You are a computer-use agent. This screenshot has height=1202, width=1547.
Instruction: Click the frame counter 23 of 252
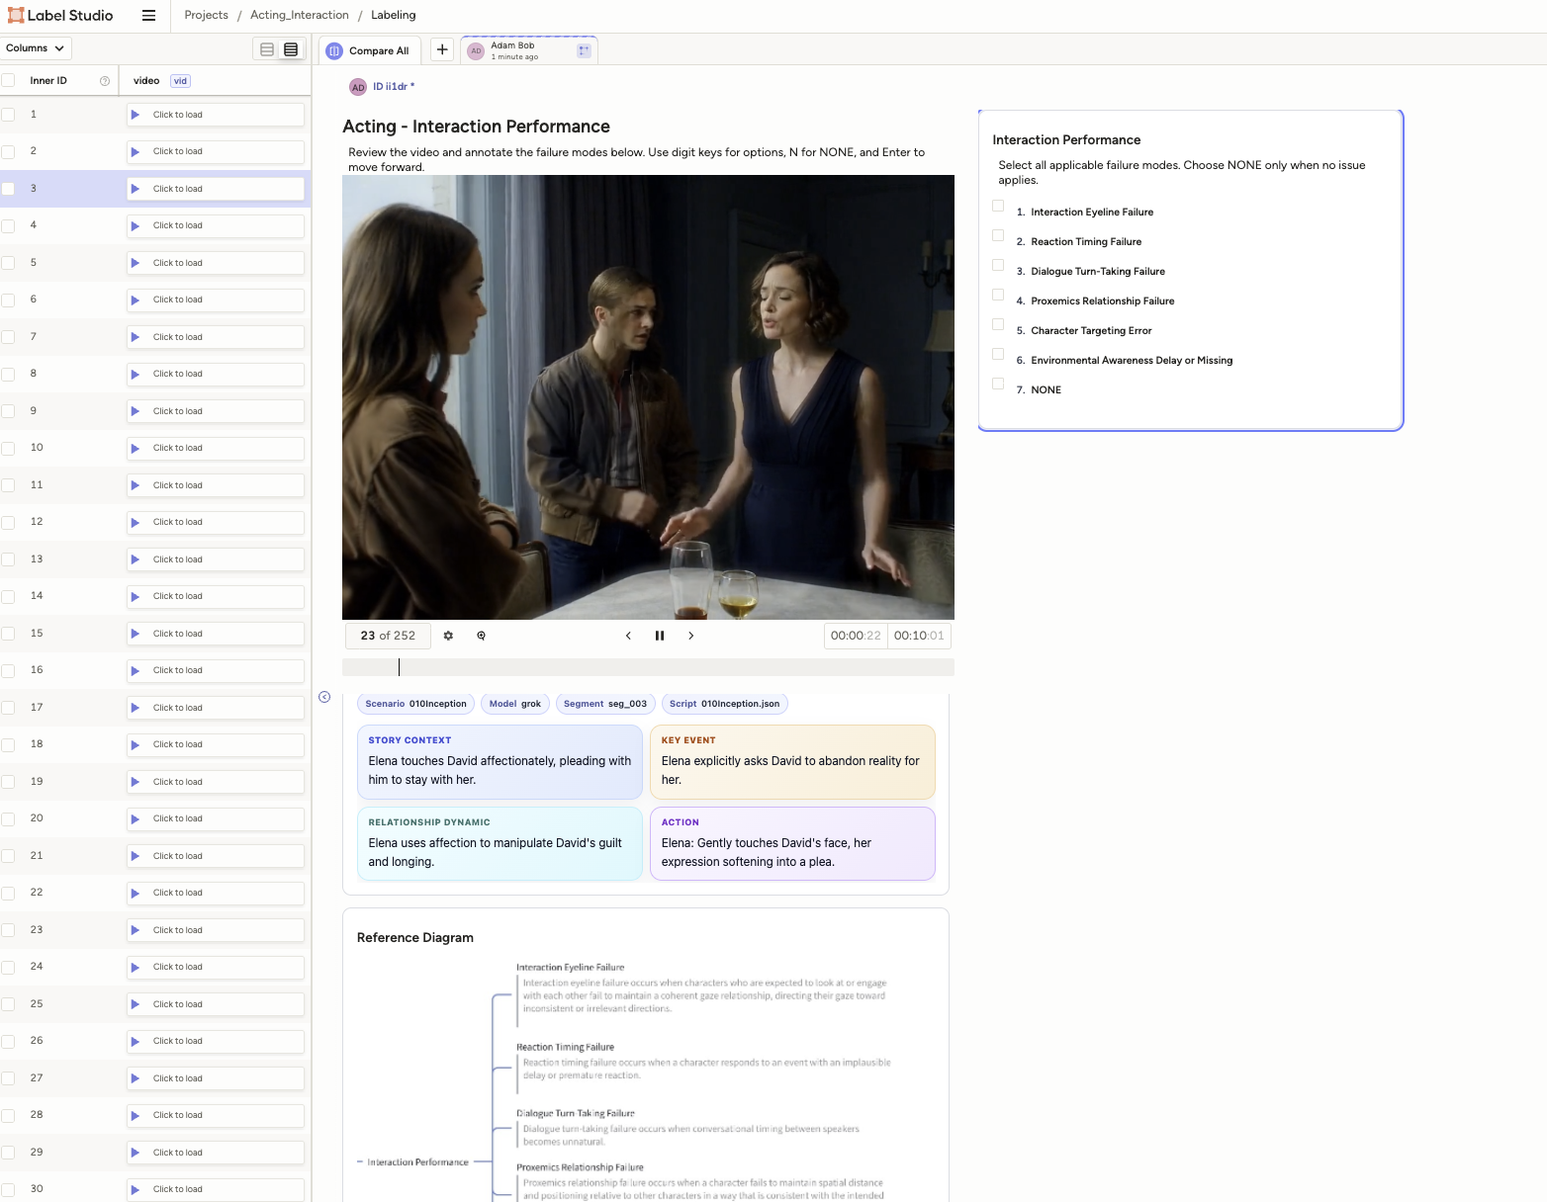[388, 636]
